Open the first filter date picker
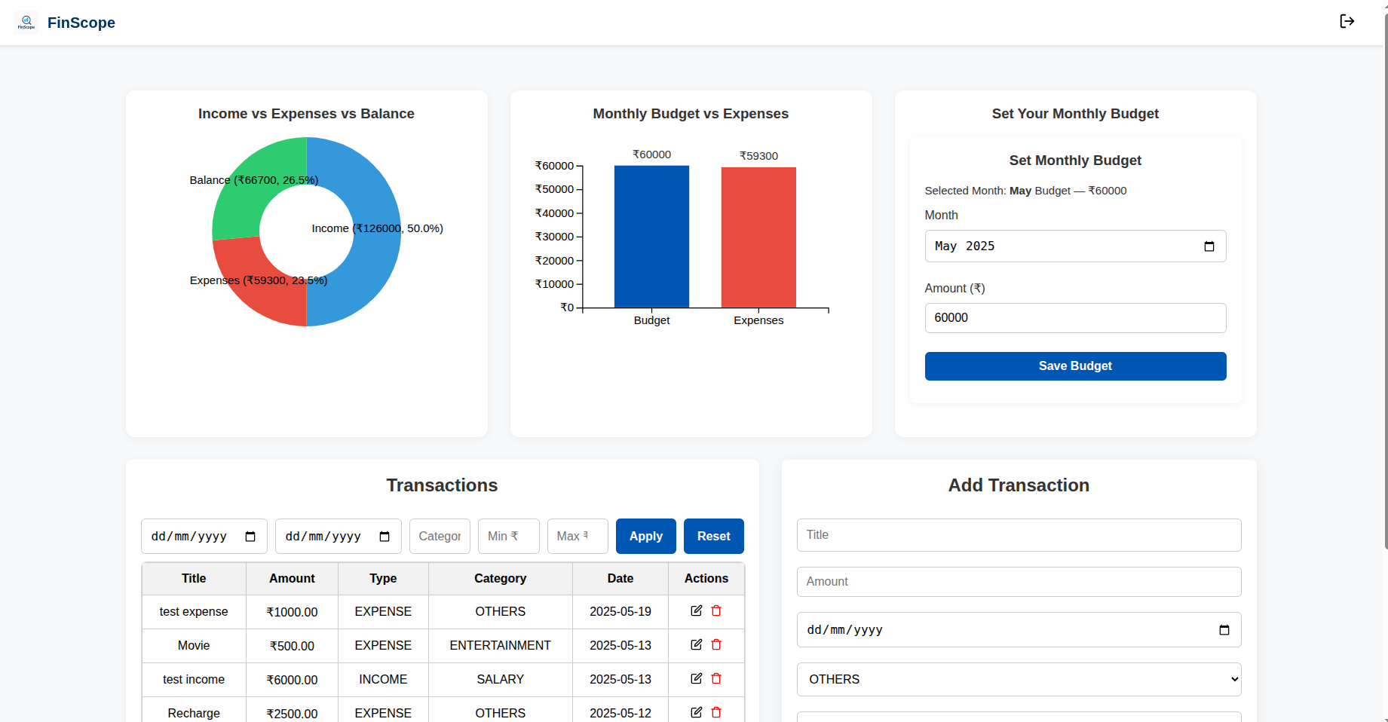 tap(250, 537)
